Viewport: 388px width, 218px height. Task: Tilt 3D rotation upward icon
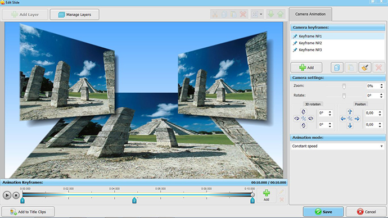(x=304, y=112)
